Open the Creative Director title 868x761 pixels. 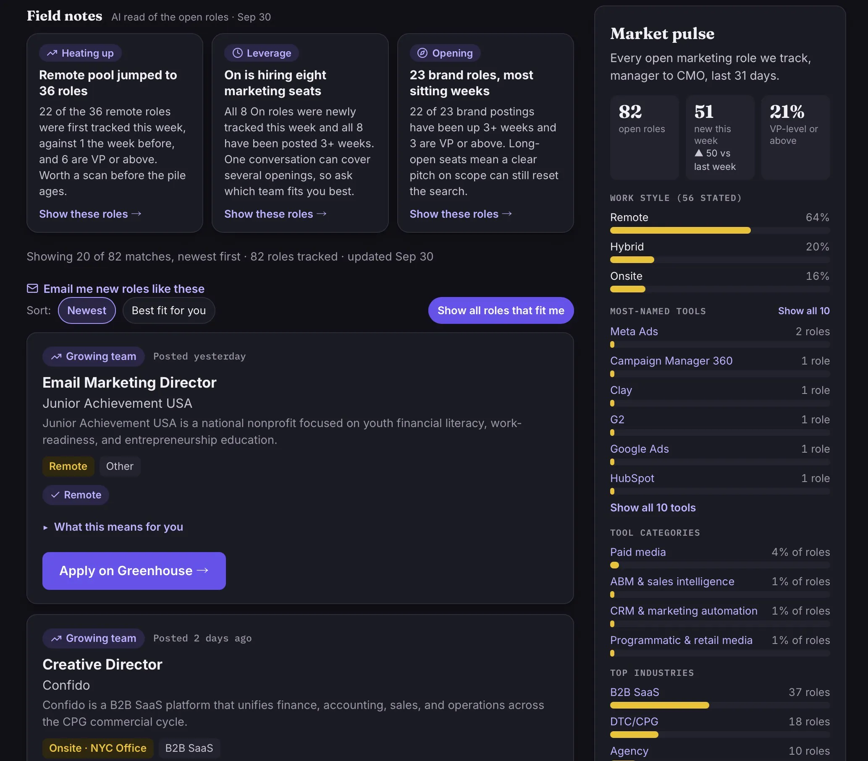coord(102,664)
